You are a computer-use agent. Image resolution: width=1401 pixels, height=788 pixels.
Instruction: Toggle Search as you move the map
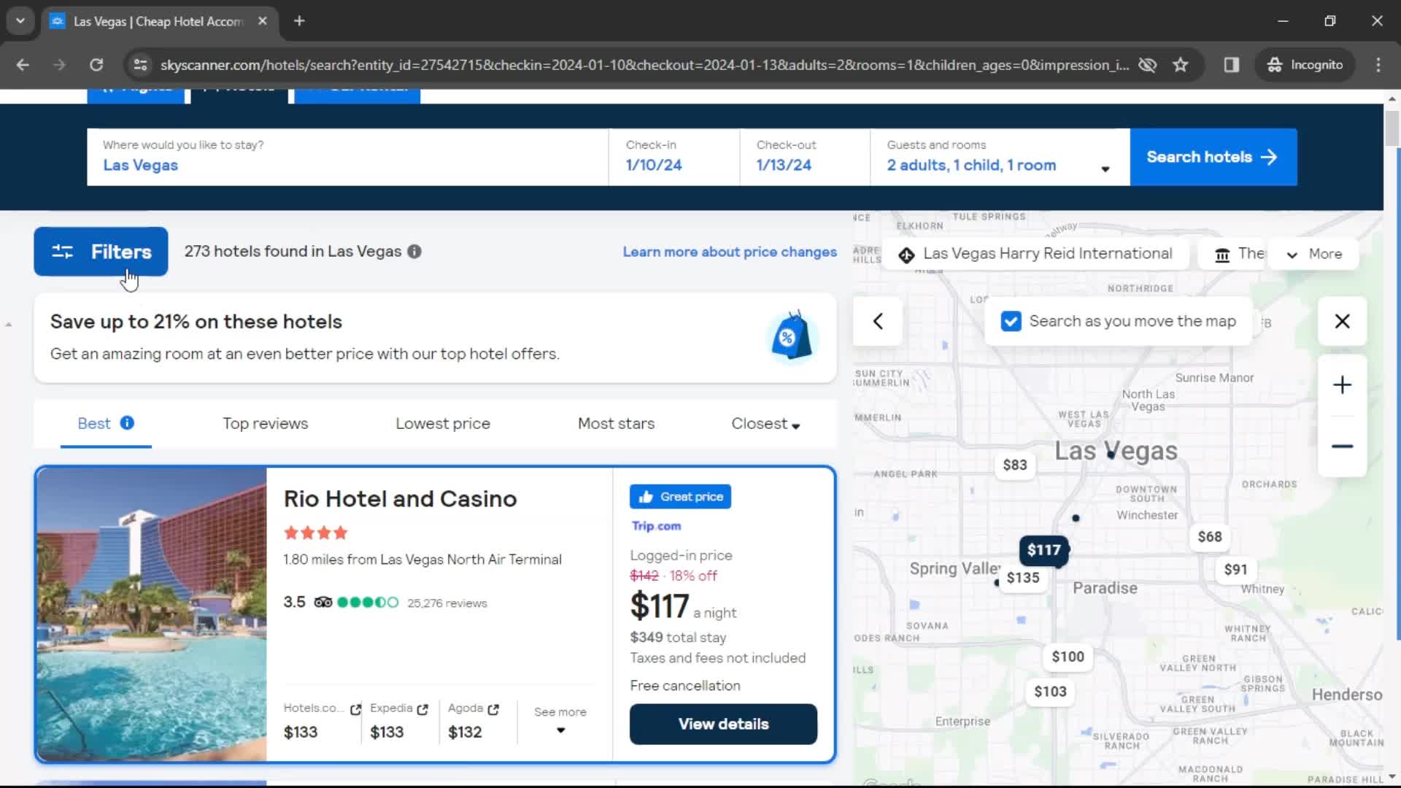click(1011, 321)
